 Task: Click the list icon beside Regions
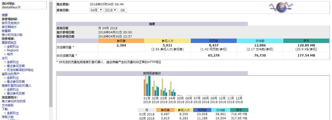pyautogui.click(x=5, y=50)
